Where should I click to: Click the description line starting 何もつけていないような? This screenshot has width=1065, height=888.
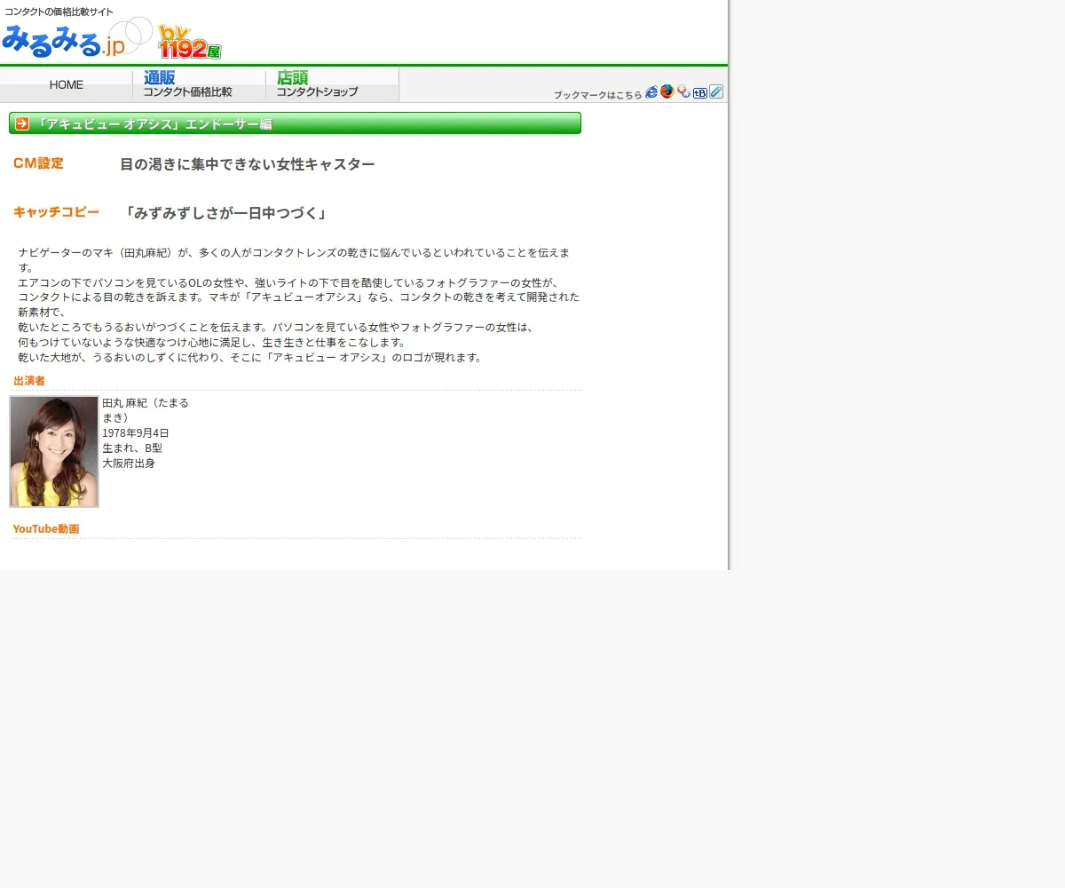click(x=211, y=343)
